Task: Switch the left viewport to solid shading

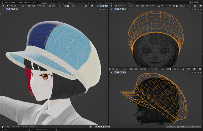Action: (x=103, y=6)
